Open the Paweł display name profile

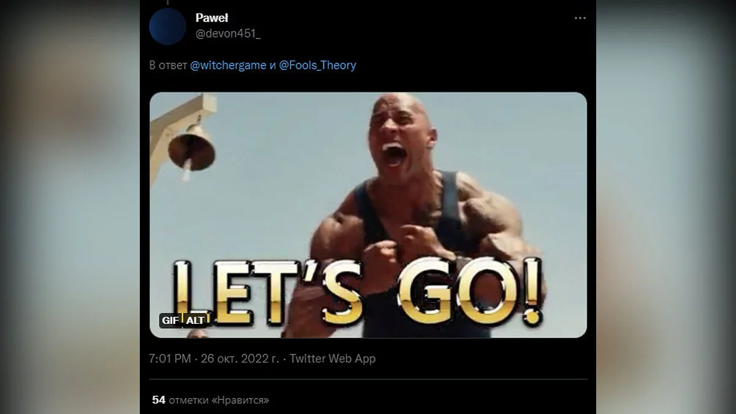point(212,18)
